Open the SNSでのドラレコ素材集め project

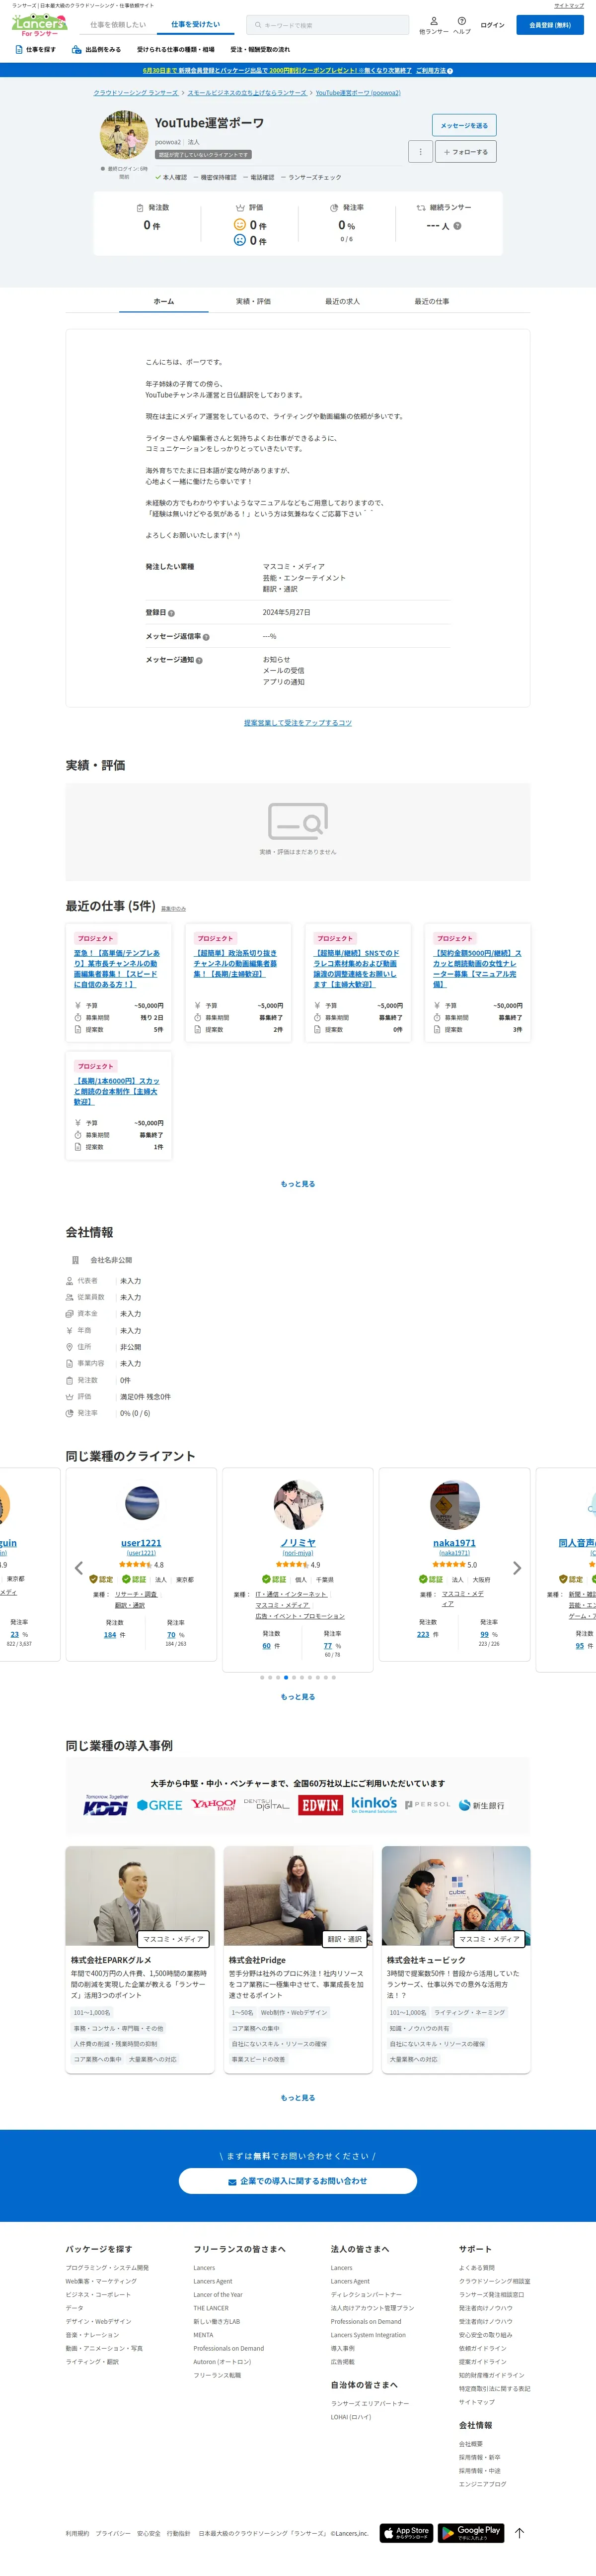point(357,969)
